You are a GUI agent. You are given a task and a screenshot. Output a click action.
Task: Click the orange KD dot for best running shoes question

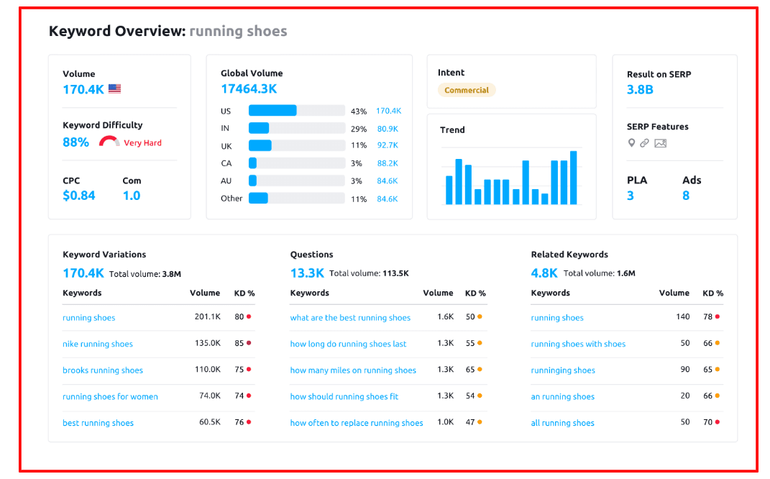479,316
